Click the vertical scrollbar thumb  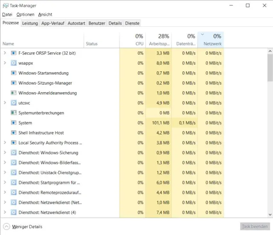(270, 68)
